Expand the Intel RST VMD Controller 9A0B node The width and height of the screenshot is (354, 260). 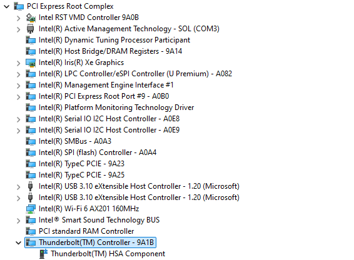pos(19,18)
